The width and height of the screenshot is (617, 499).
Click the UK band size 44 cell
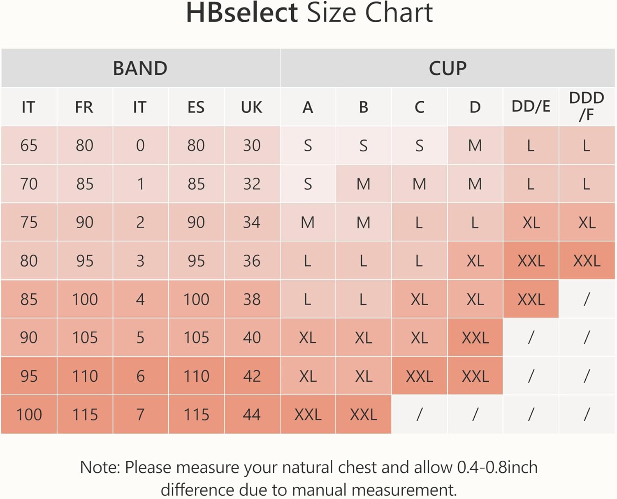point(252,415)
